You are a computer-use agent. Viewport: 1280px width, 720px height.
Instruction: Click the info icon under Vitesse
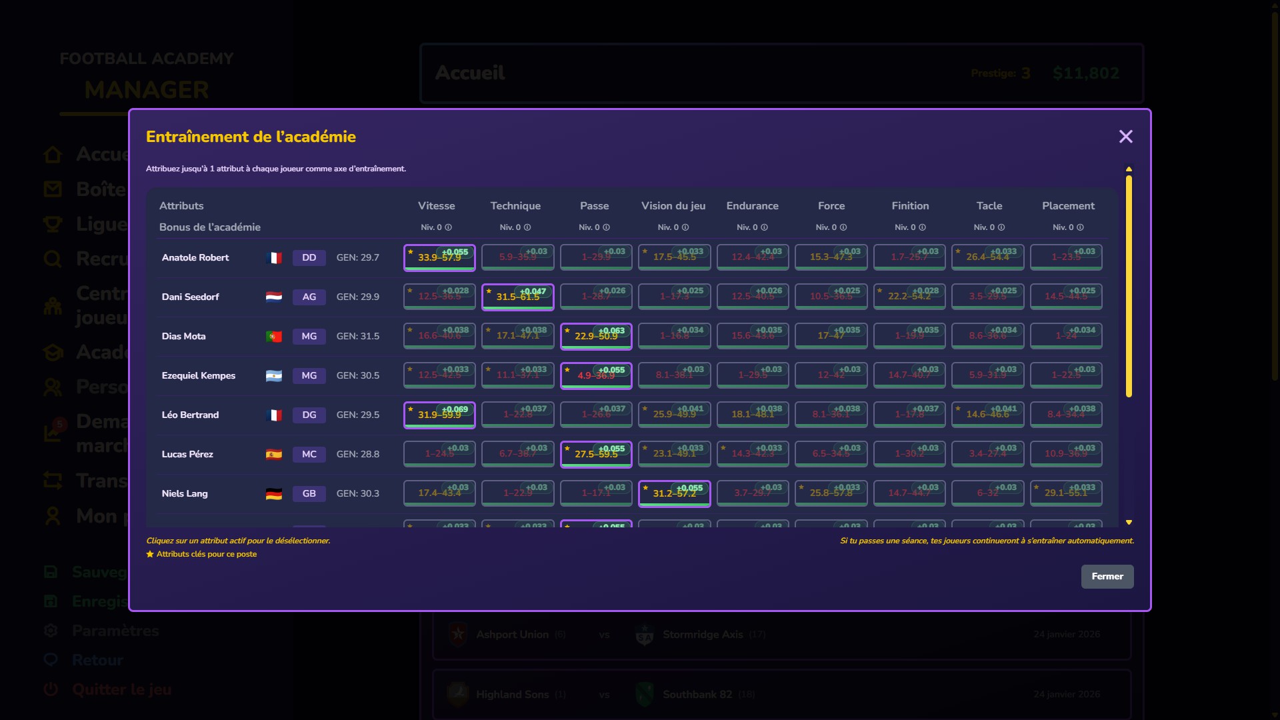pos(449,227)
